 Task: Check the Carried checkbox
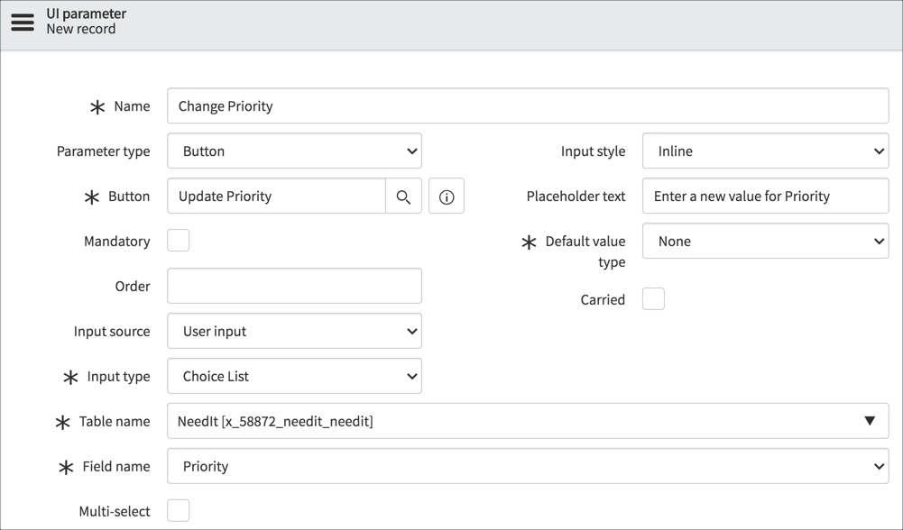click(x=653, y=299)
